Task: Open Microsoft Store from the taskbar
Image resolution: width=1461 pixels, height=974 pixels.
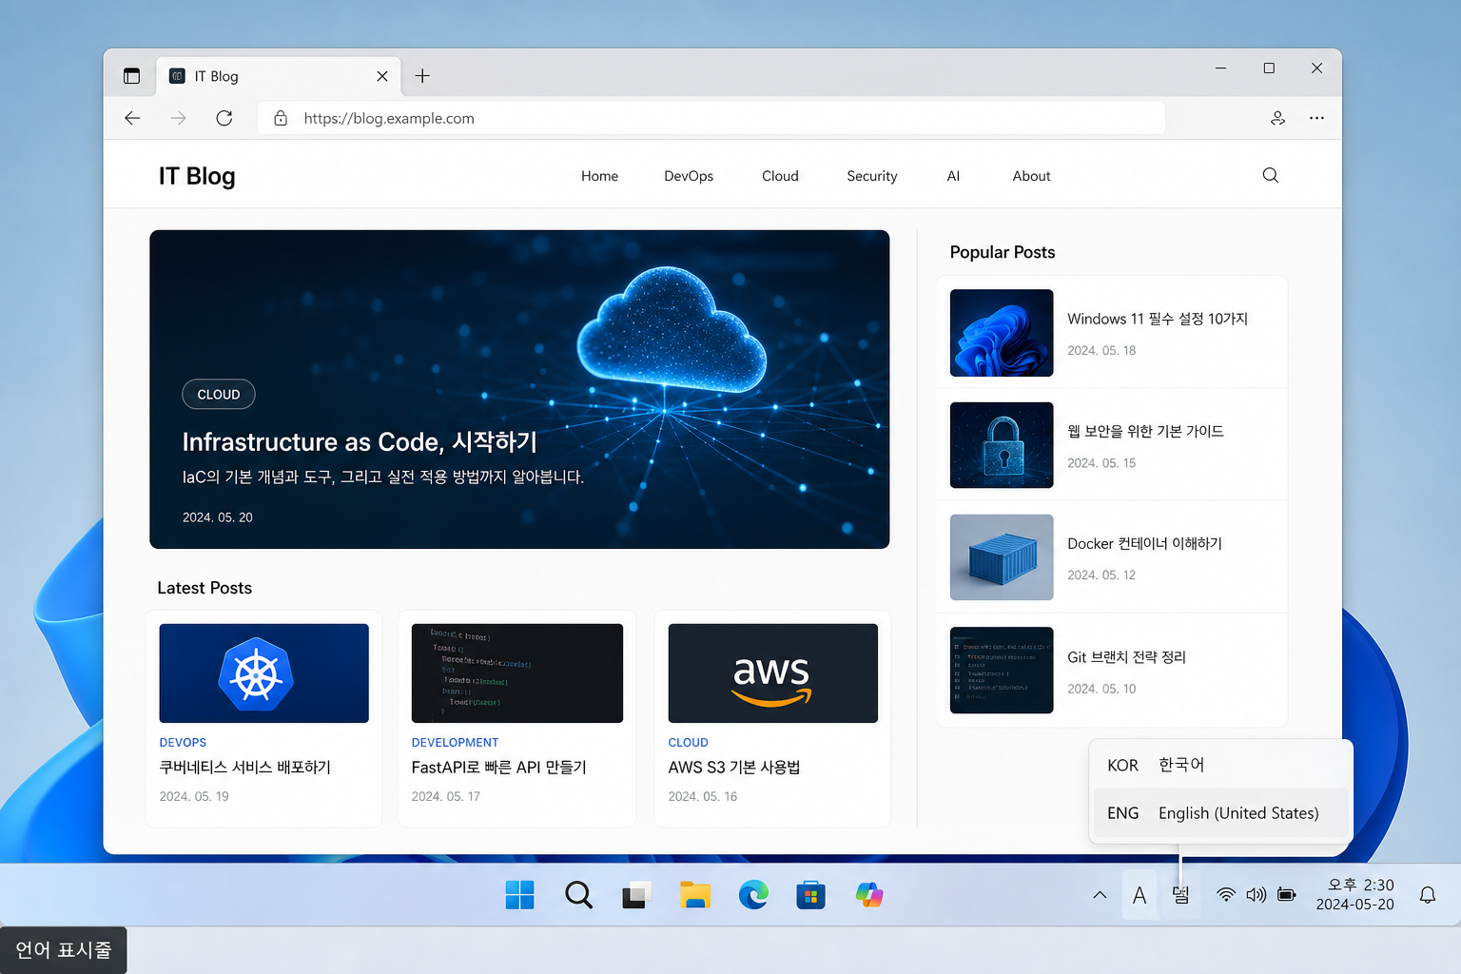Action: click(810, 895)
